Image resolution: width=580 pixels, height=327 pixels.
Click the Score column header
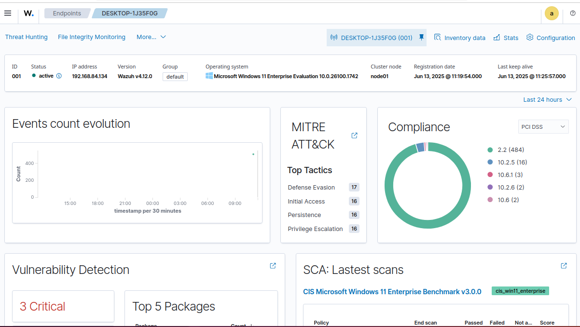coord(547,323)
